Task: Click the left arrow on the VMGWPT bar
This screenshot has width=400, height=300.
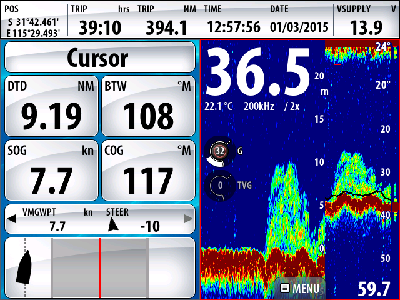Action: coord(11,219)
